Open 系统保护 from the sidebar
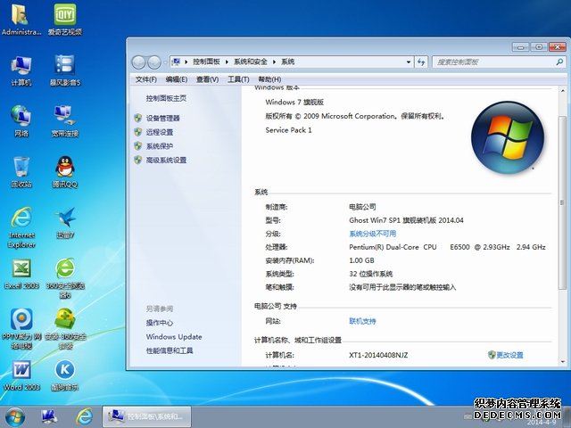This screenshot has height=428, width=571. click(160, 146)
